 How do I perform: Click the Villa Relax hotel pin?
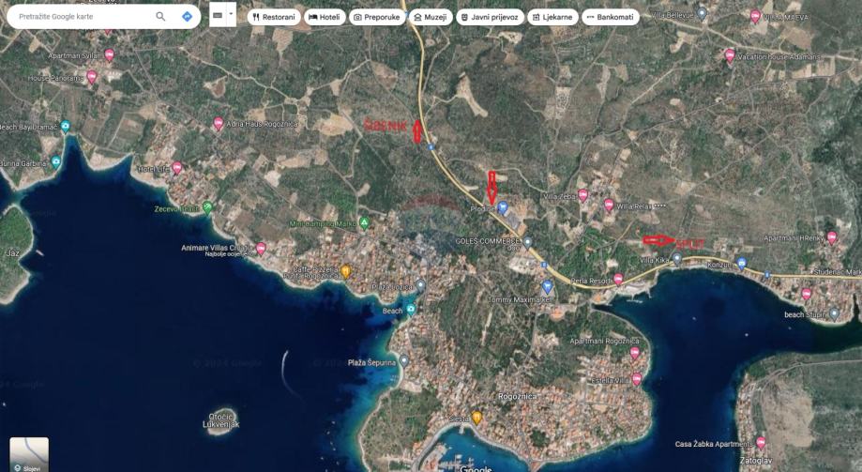(x=609, y=206)
